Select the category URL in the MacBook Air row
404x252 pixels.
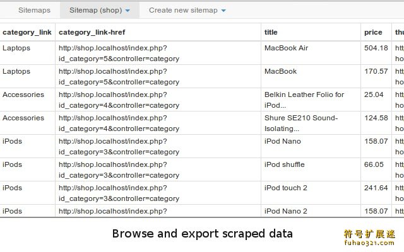[x=119, y=53]
